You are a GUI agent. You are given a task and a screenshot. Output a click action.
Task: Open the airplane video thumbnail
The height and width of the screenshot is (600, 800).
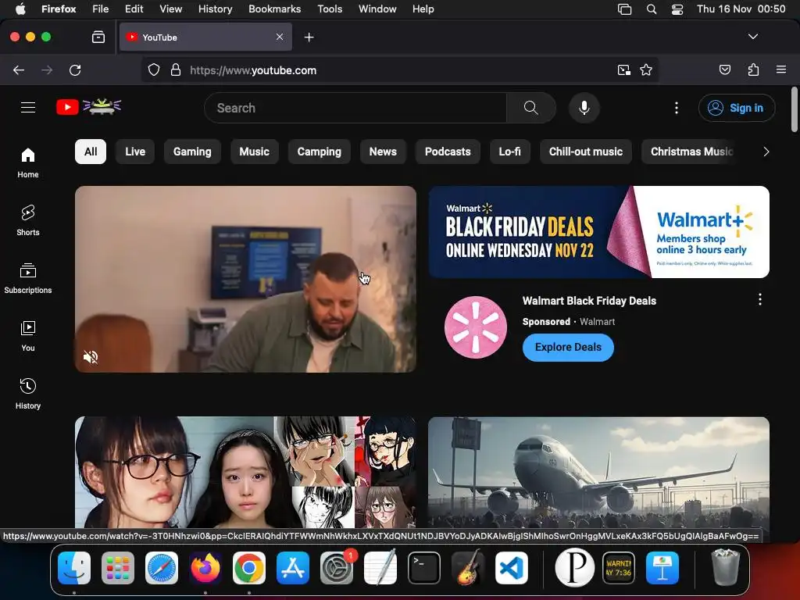click(599, 473)
